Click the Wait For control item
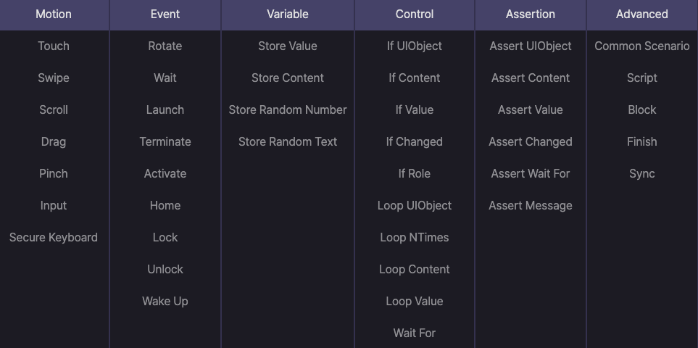The width and height of the screenshot is (698, 348). click(x=415, y=333)
